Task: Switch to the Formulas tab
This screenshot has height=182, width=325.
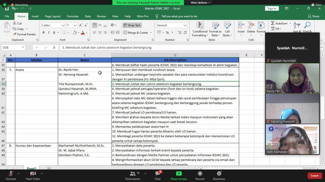Action: pyautogui.click(x=73, y=16)
